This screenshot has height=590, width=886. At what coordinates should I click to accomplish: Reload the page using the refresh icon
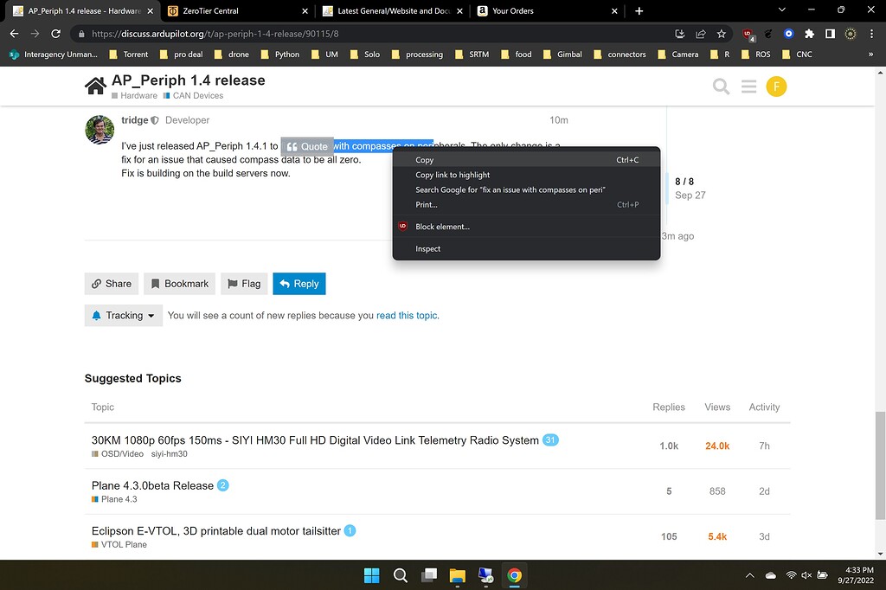click(55, 33)
